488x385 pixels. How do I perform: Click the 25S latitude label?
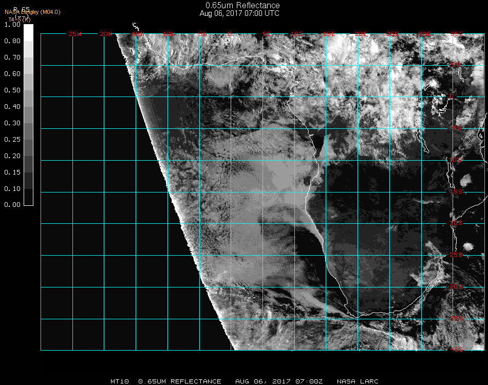pos(456,255)
